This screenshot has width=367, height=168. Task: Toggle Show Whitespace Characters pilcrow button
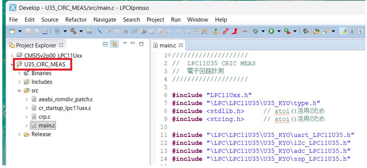[360, 32]
